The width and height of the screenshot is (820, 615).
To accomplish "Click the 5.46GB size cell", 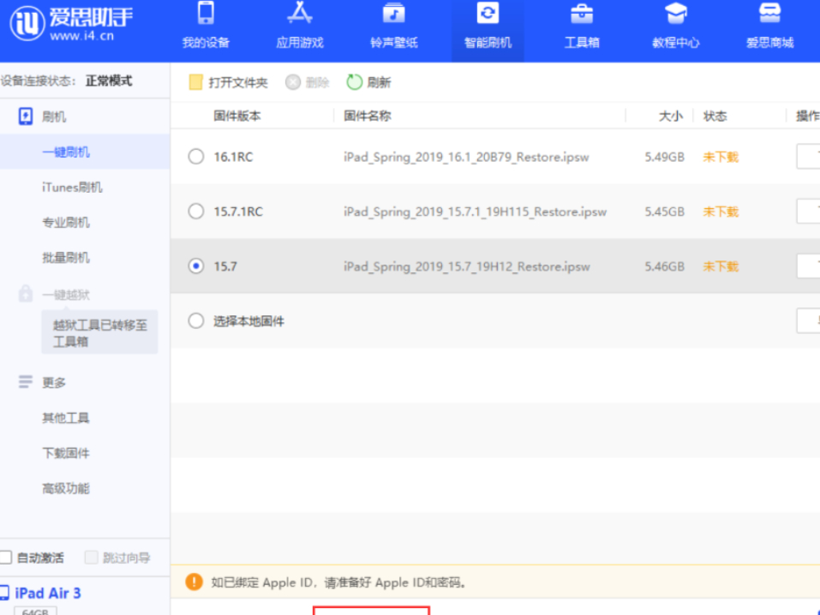I will (664, 266).
